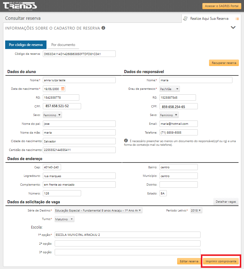
Task: Click the paper icon beside Realize Aqui Sua Reserva
Action: pos(185,18)
